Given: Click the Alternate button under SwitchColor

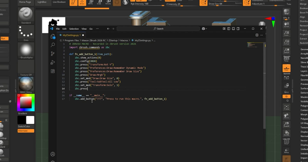Looking at the screenshot, I should click(x=25, y=131).
